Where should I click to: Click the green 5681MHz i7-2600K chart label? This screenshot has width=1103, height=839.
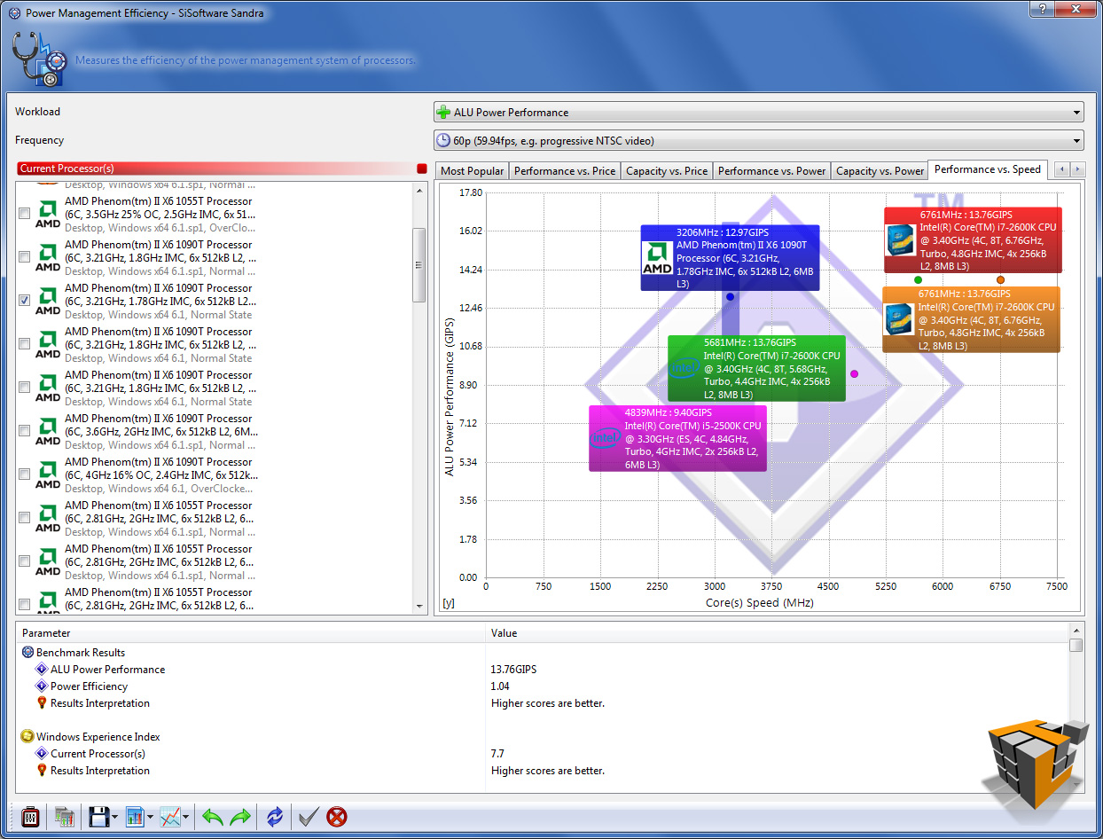coord(756,368)
